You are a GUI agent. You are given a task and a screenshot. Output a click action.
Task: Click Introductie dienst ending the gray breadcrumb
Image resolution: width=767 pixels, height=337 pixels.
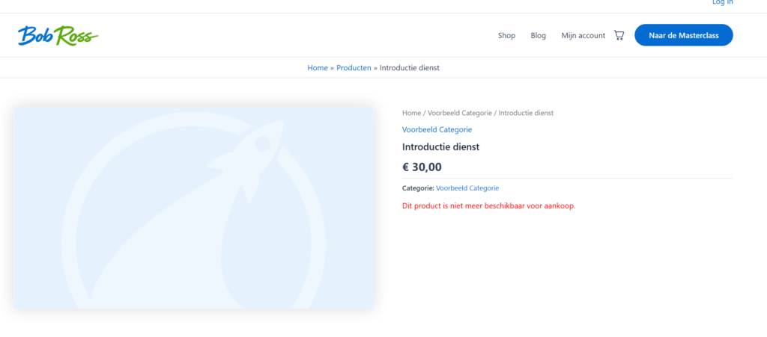click(526, 113)
